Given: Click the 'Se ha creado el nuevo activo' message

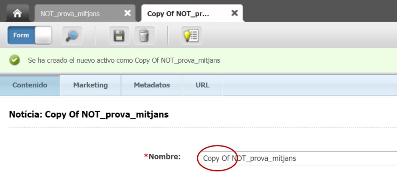Looking at the screenshot, I should 124,61.
